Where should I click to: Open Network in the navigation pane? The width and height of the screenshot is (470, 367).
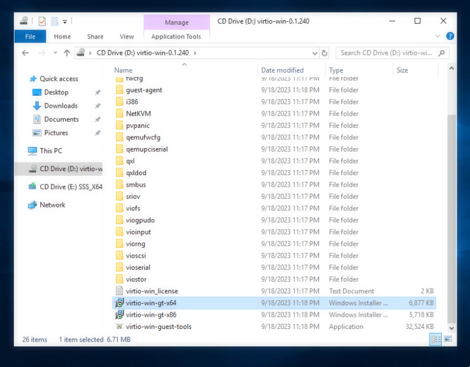point(52,205)
